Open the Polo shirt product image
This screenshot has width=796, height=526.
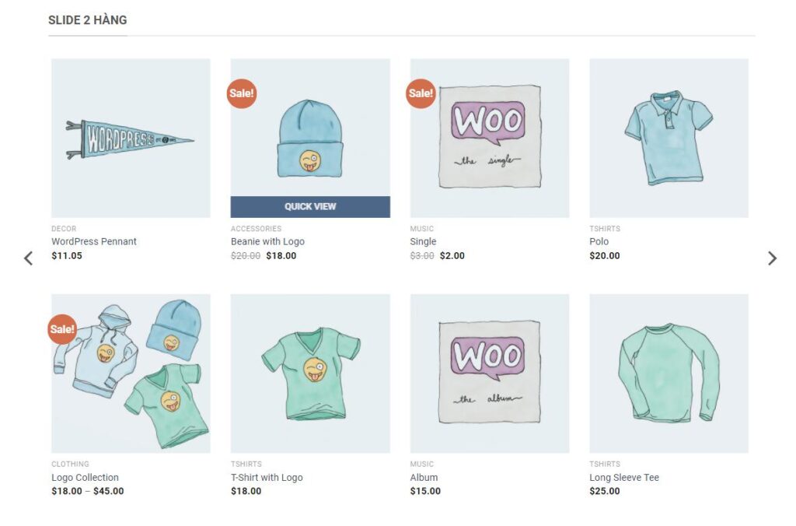669,139
